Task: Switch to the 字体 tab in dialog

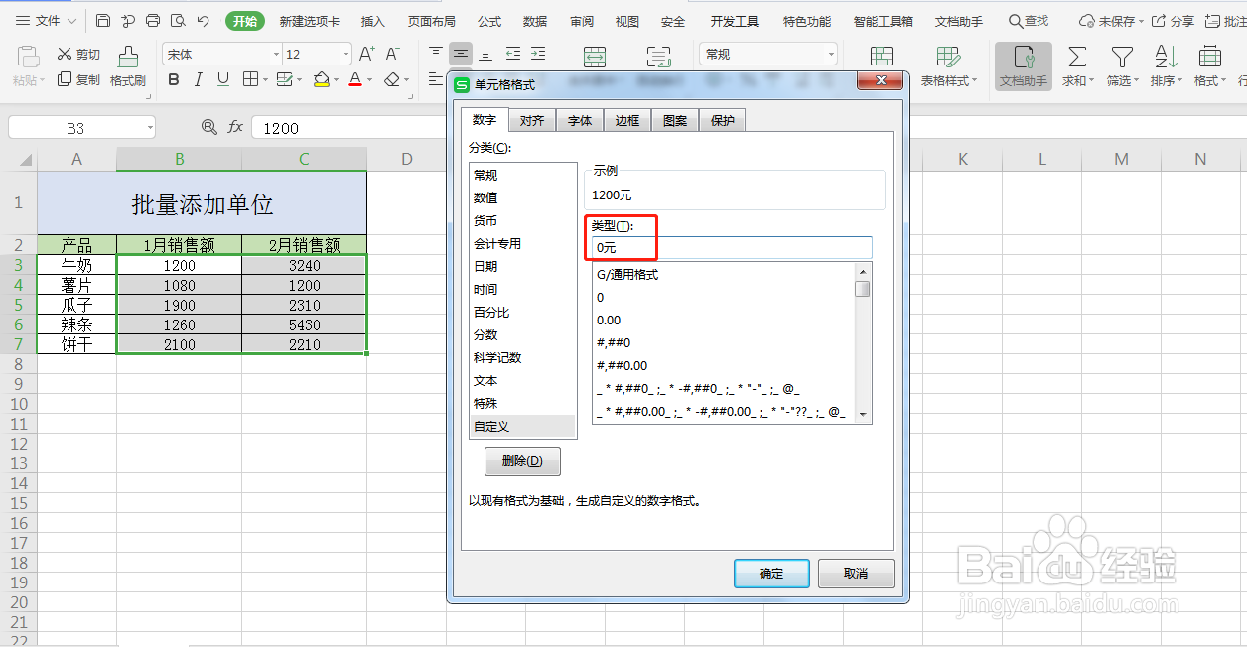Action: click(579, 119)
